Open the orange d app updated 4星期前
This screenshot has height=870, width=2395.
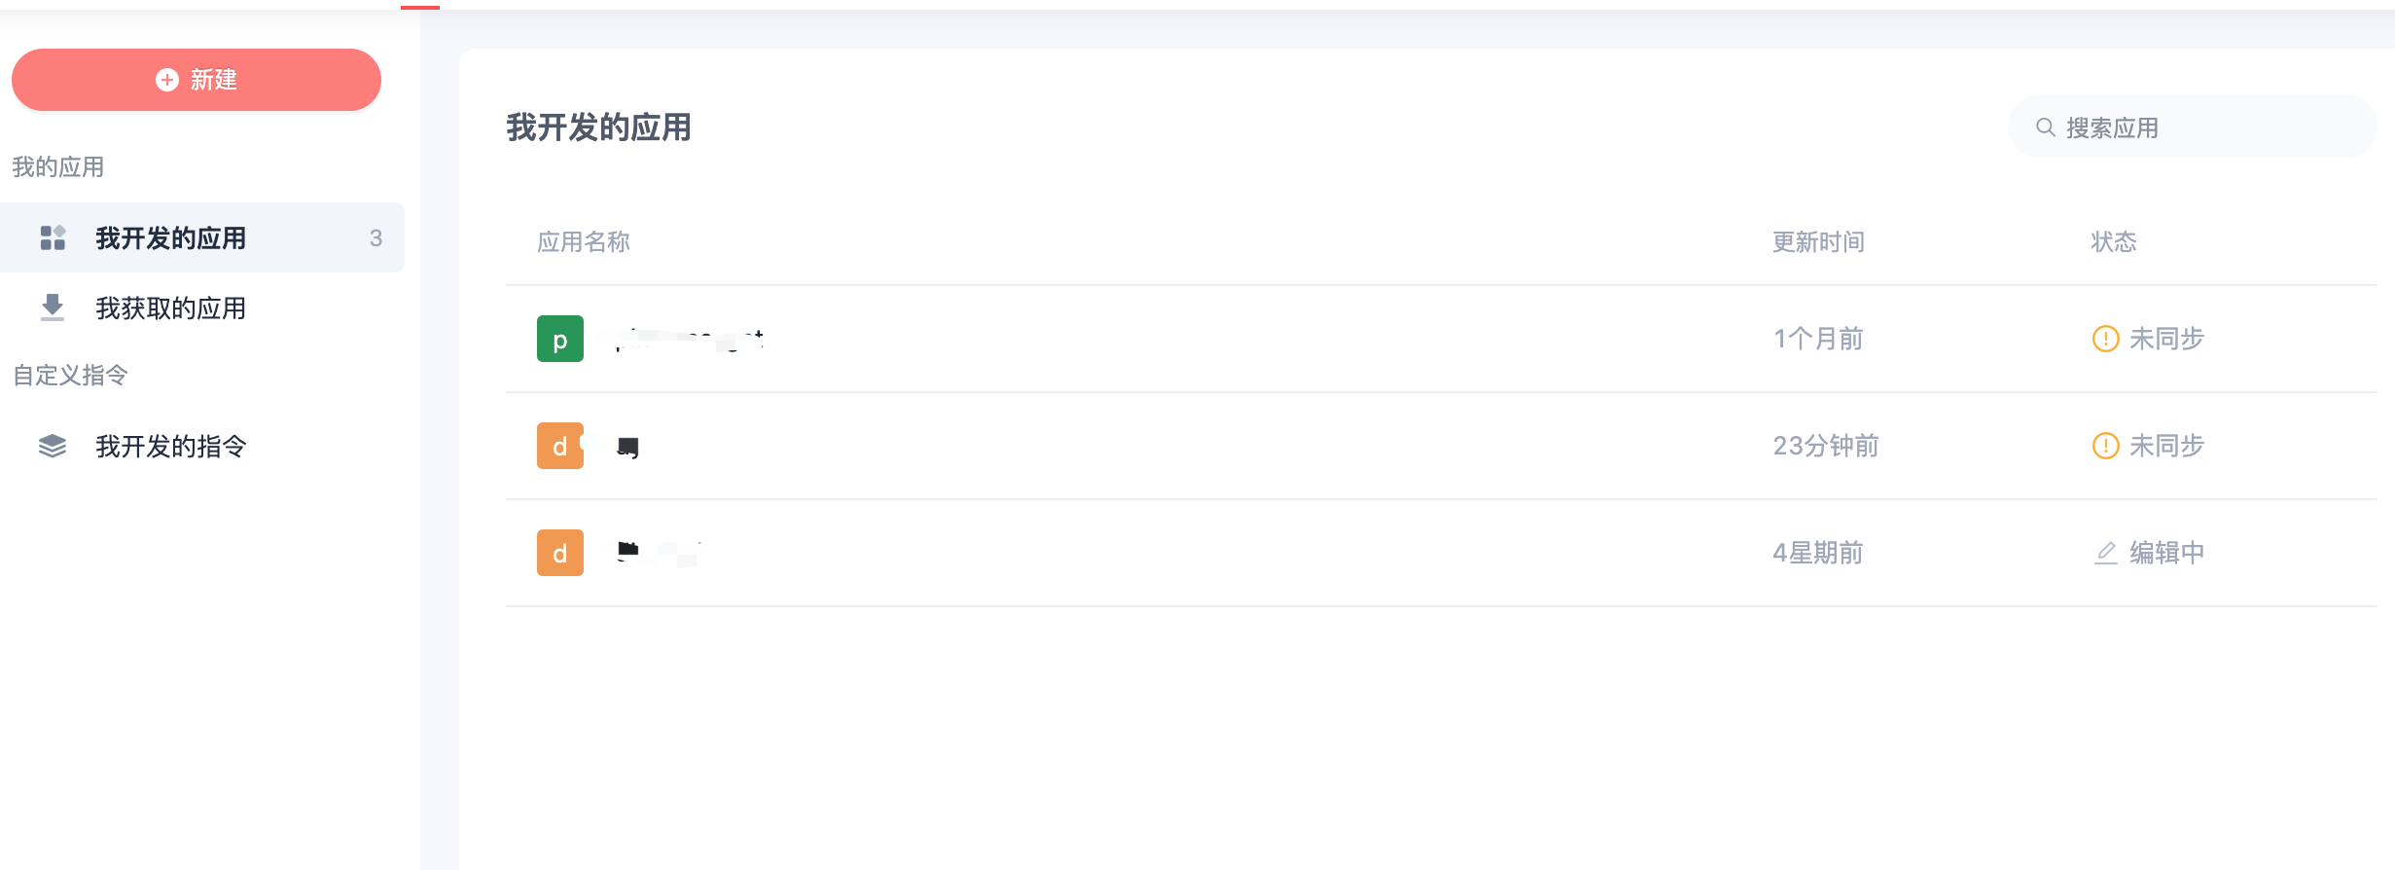click(x=560, y=553)
